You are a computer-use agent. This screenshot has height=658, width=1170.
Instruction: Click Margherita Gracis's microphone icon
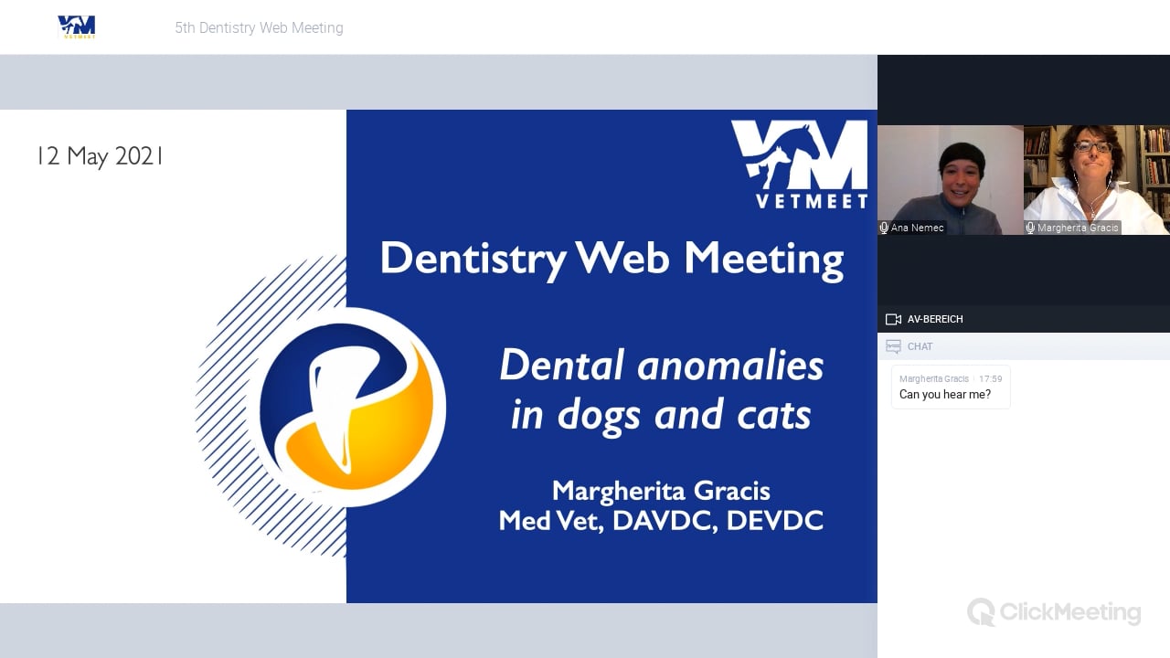pos(1030,228)
